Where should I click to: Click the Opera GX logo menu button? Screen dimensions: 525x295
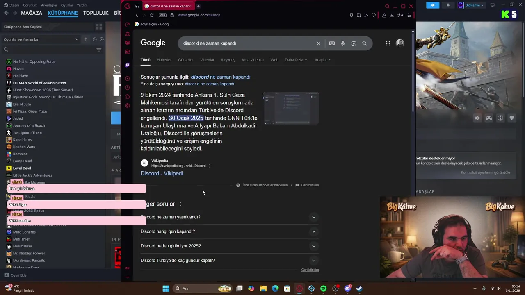pos(128,6)
